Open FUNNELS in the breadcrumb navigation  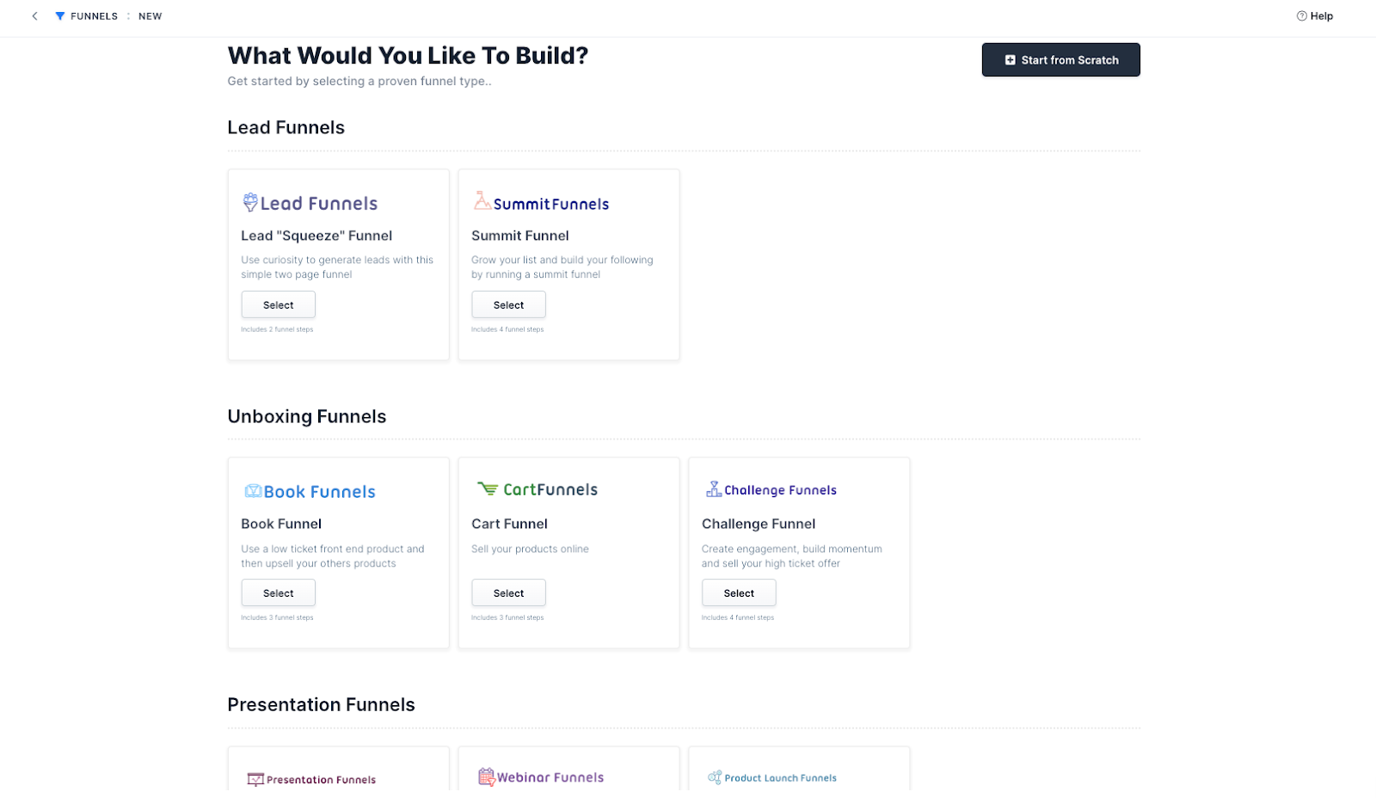click(95, 15)
